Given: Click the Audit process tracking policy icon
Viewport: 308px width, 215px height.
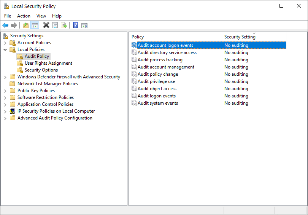Looking at the screenshot, I should [134, 60].
